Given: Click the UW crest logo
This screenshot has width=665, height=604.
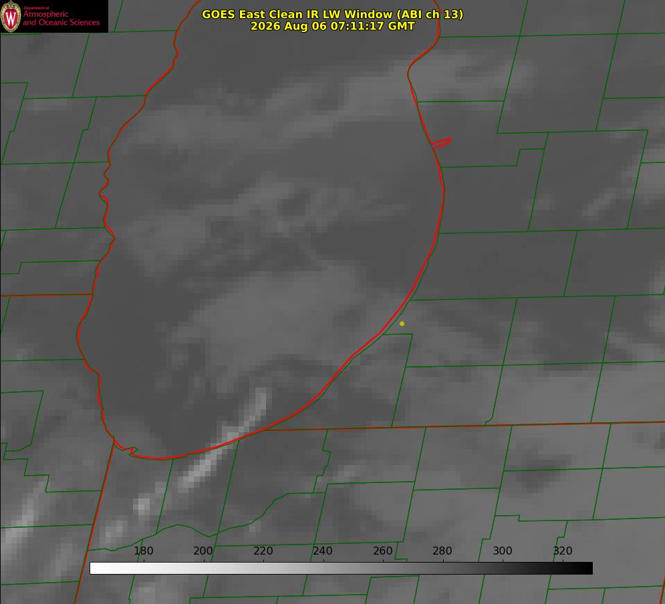Looking at the screenshot, I should (x=11, y=16).
